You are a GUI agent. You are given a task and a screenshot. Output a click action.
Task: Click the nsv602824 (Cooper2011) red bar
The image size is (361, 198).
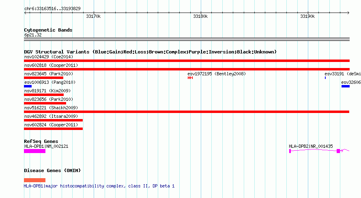click(x=53, y=129)
